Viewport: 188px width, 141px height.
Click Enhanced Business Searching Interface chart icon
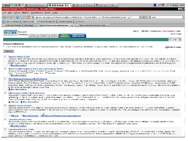pyautogui.click(x=42, y=115)
